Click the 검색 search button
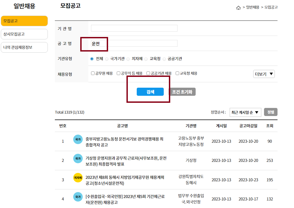Image resolution: width=294 pixels, height=208 pixels. (151, 92)
